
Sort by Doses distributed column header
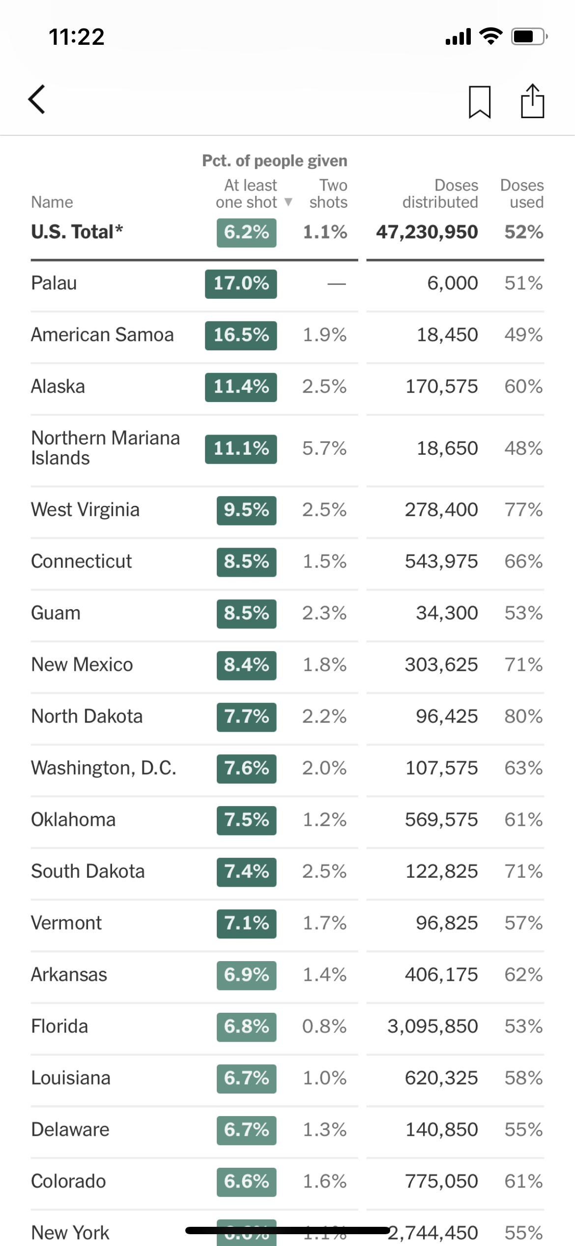(440, 193)
